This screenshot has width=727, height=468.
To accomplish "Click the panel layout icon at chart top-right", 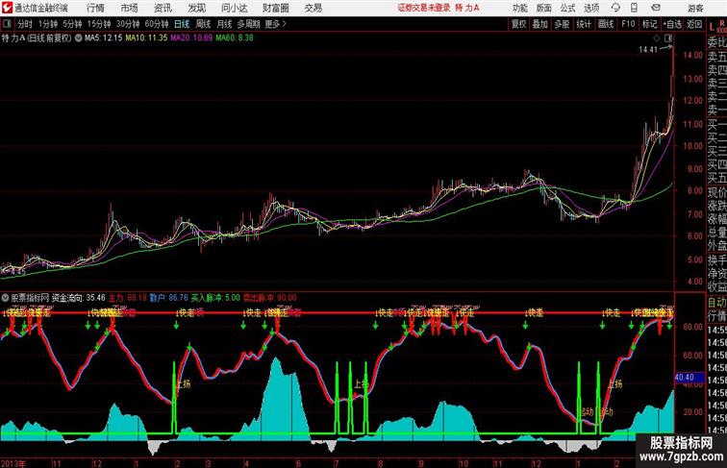I will click(x=667, y=38).
